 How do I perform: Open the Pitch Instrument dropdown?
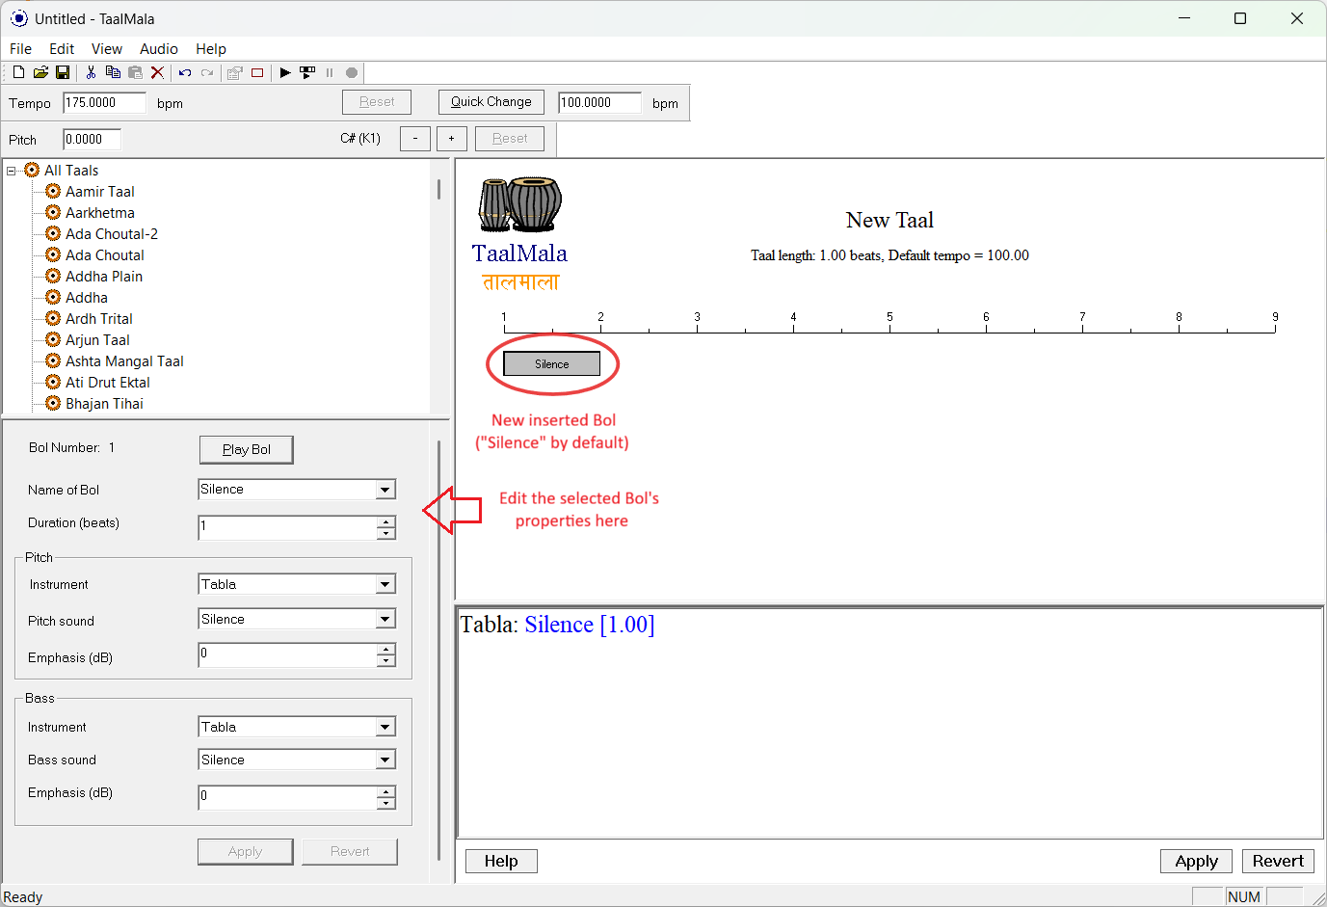click(385, 584)
